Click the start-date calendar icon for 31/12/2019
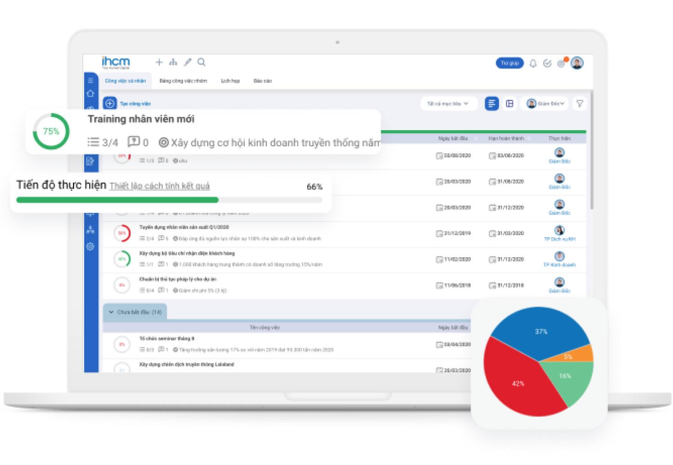Viewport: 673px width, 465px height. click(439, 234)
